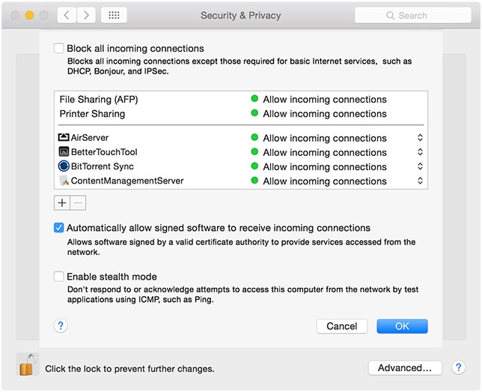This screenshot has height=392, width=482.
Task: Go back with the left arrow
Action: 67,15
